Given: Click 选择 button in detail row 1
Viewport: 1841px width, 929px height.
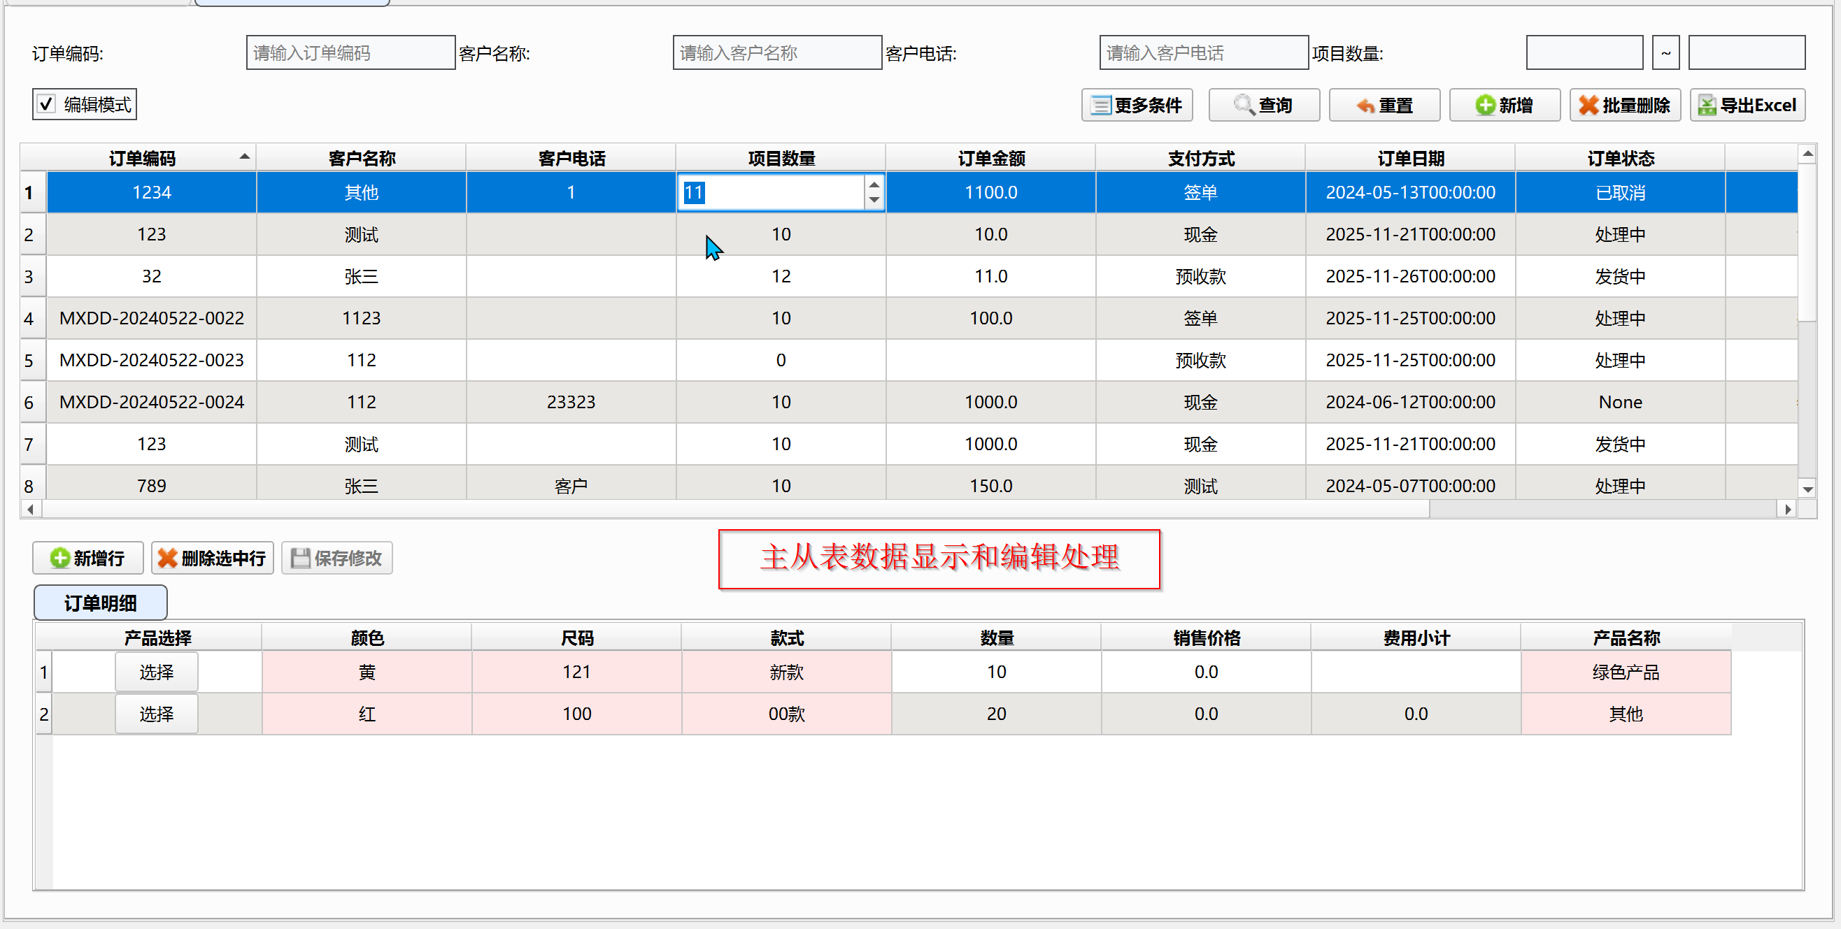Looking at the screenshot, I should coord(156,672).
